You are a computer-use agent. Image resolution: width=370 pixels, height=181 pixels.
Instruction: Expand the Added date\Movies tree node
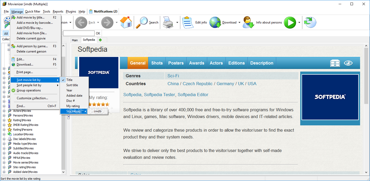pyautogui.click(x=4, y=172)
